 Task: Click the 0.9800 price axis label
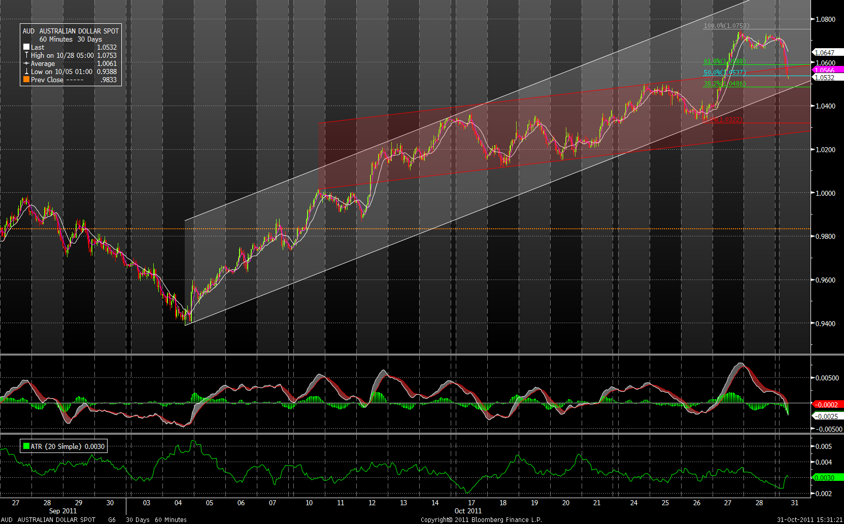825,236
